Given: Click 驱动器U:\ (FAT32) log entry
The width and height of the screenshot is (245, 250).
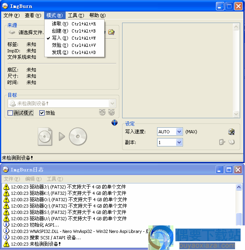Looking at the screenshot, I should coord(69,218).
